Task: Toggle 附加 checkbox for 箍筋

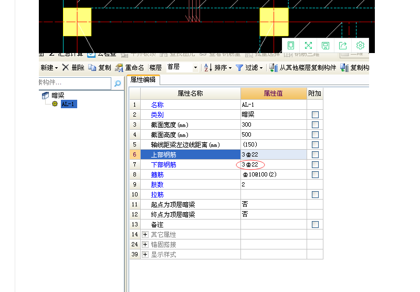Action: 315,175
